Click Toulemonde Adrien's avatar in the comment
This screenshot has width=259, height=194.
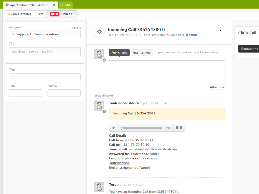point(99,106)
